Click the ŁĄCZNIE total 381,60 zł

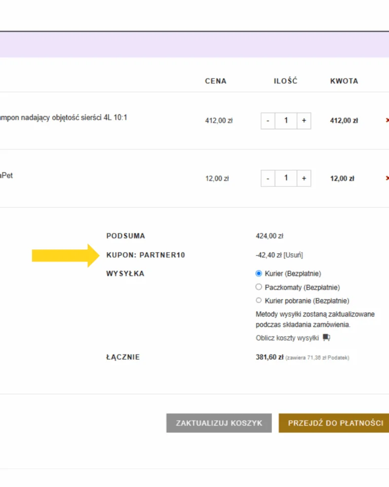tap(269, 357)
